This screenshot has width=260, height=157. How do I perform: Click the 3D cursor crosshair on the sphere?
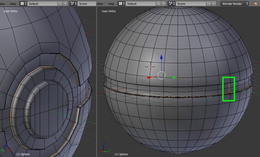point(150,67)
